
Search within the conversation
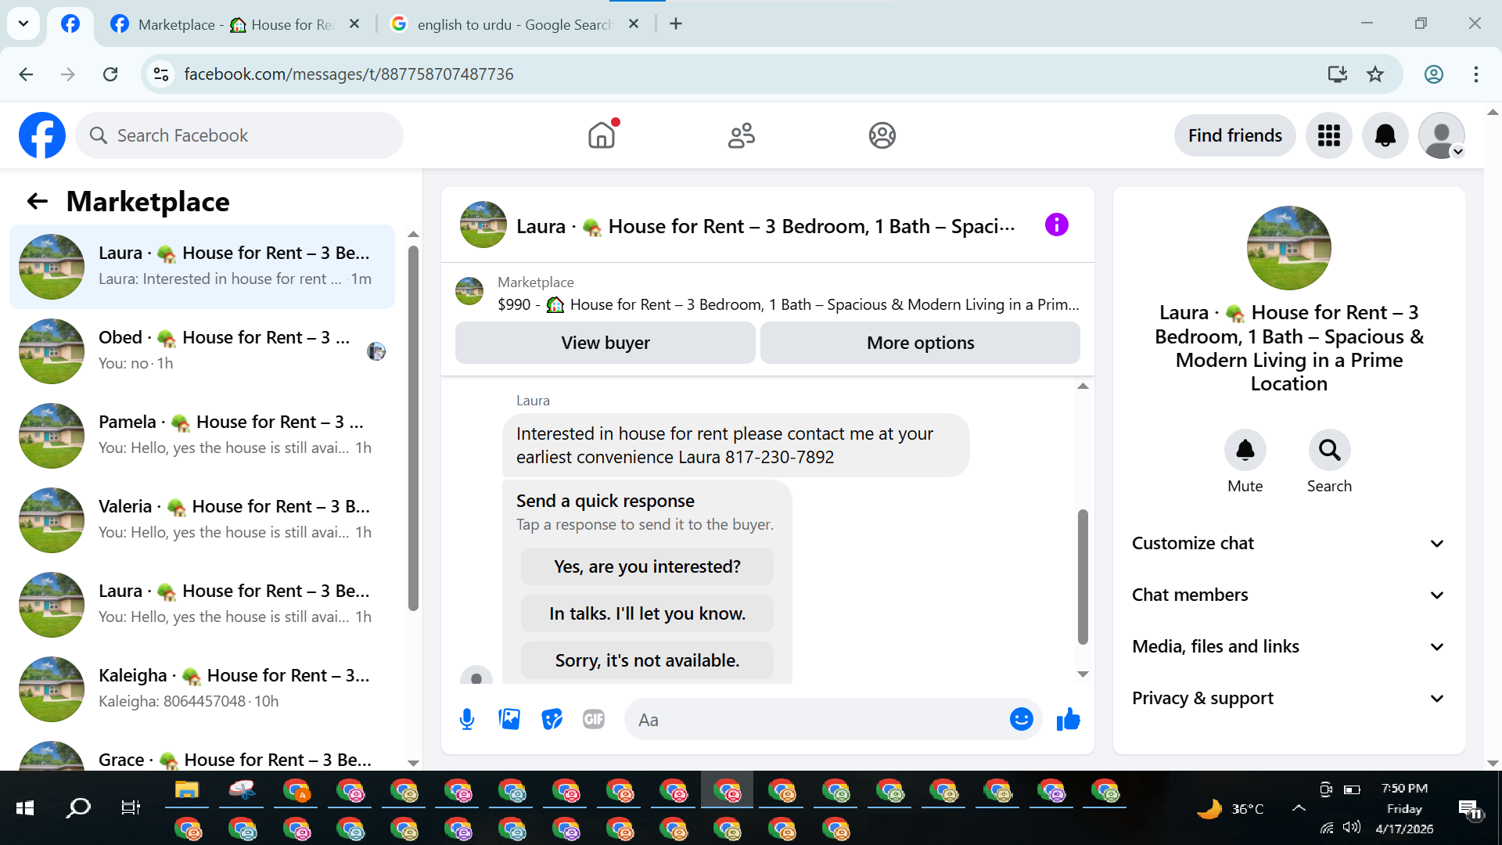pyautogui.click(x=1329, y=451)
